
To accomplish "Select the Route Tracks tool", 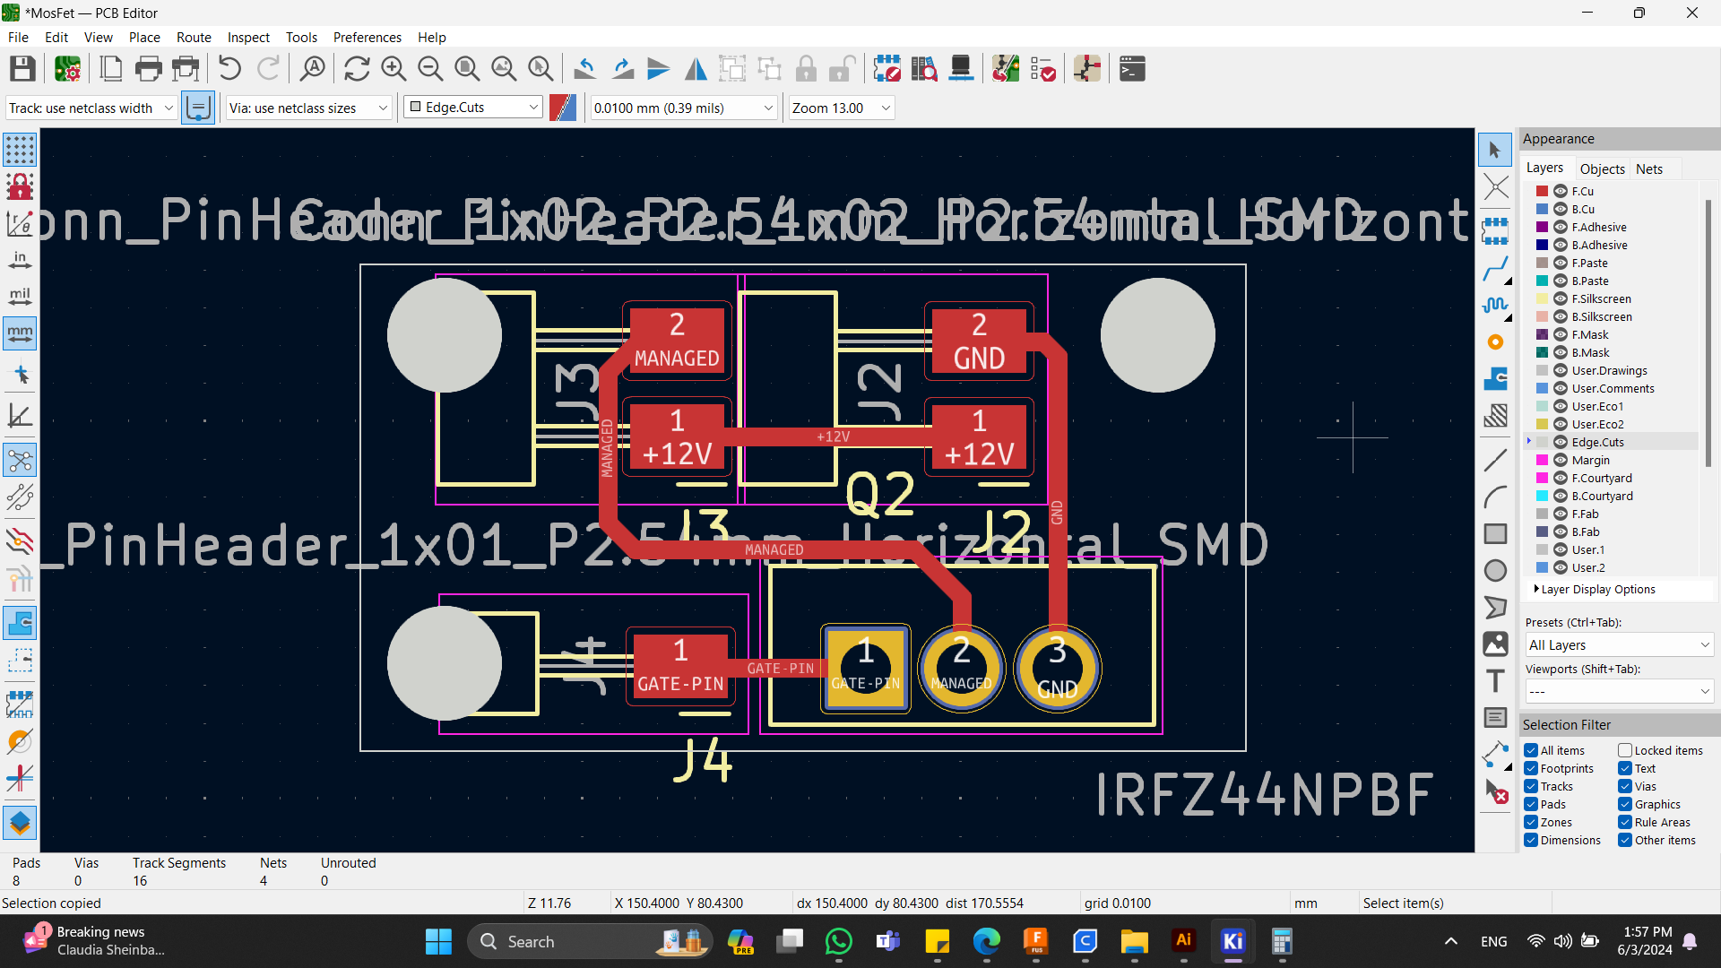I will pyautogui.click(x=1495, y=268).
